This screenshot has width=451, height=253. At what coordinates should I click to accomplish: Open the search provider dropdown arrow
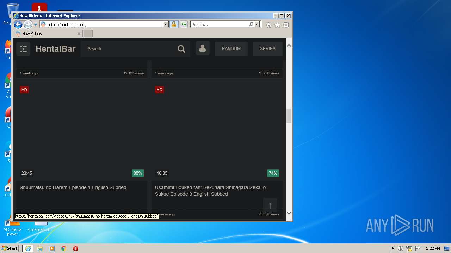(257, 24)
